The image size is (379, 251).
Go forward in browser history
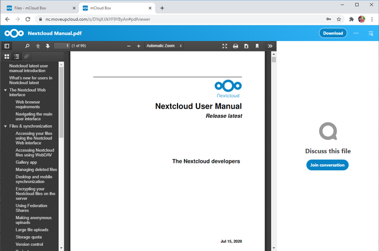tap(18, 20)
